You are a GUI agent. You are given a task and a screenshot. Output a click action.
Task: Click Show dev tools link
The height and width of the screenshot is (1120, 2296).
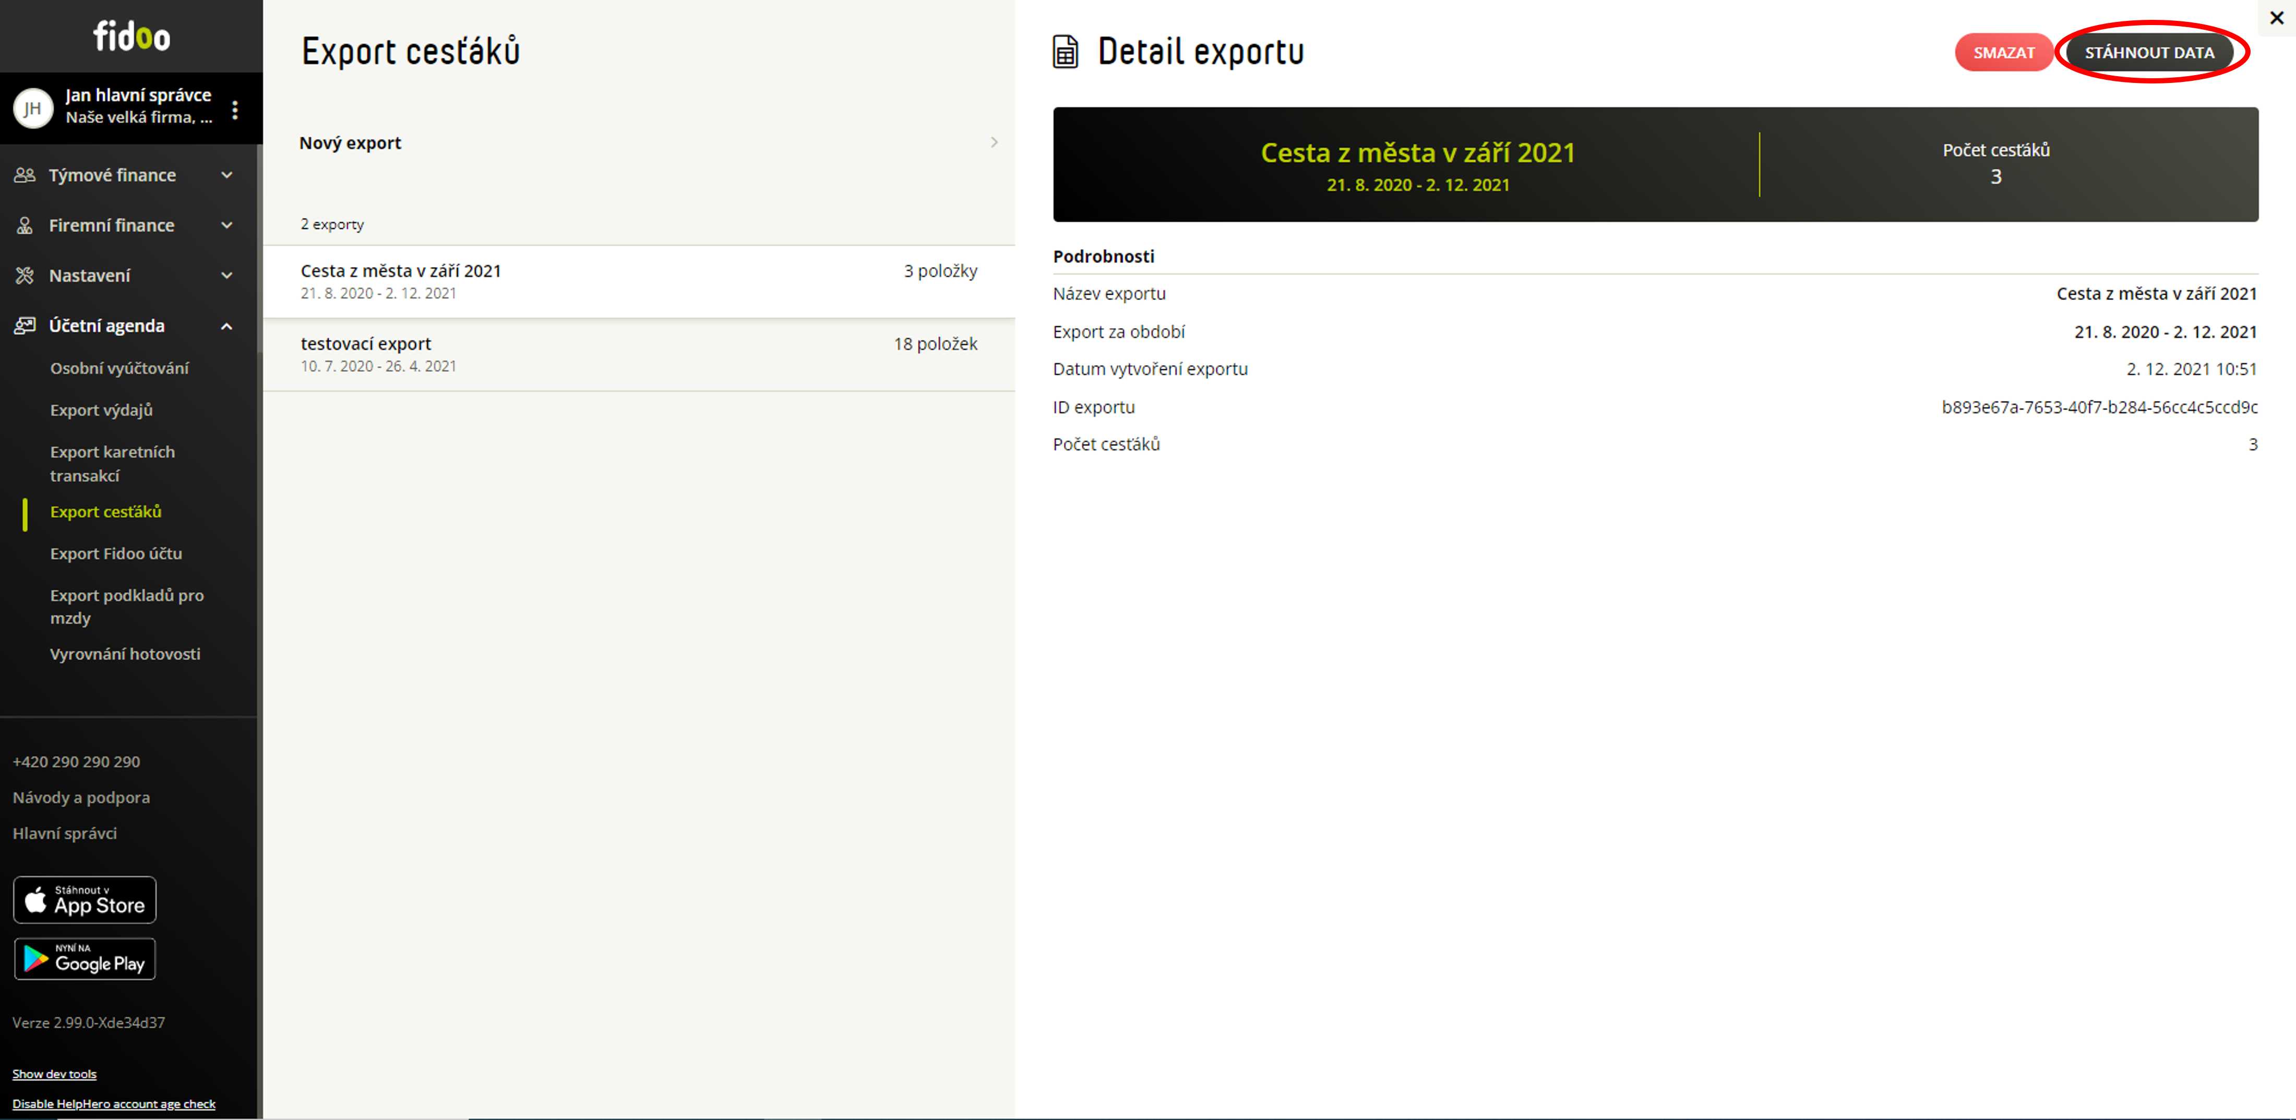click(x=54, y=1074)
